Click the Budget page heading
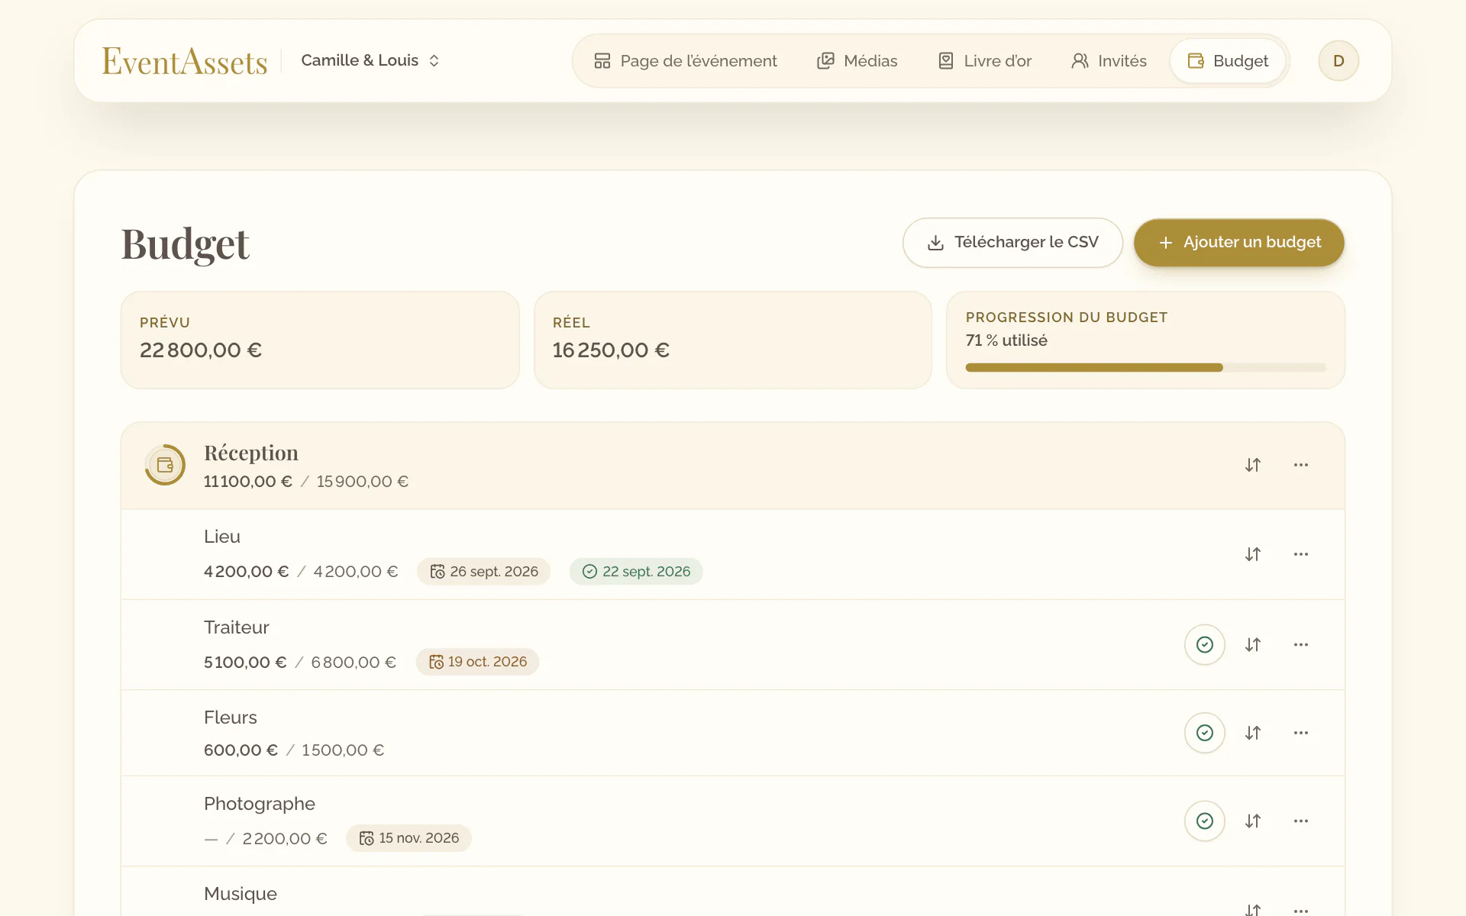Viewport: 1466px width, 916px height. pos(186,244)
